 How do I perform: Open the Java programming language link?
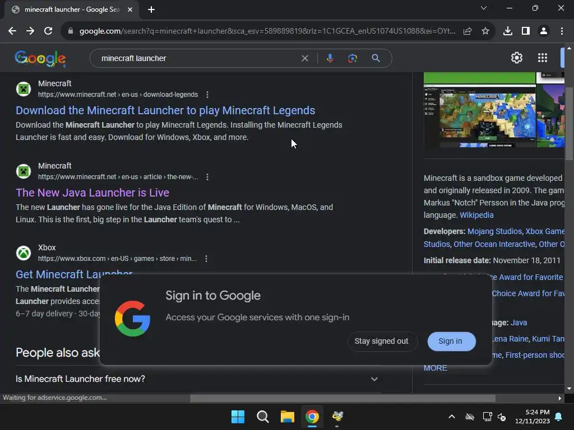[519, 323]
